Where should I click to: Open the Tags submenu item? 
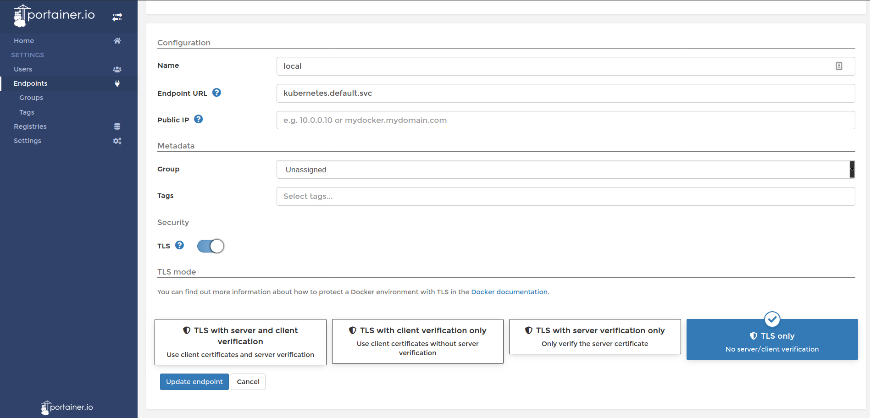[x=27, y=112]
